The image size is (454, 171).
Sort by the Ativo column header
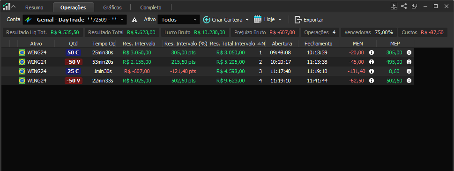coord(36,44)
